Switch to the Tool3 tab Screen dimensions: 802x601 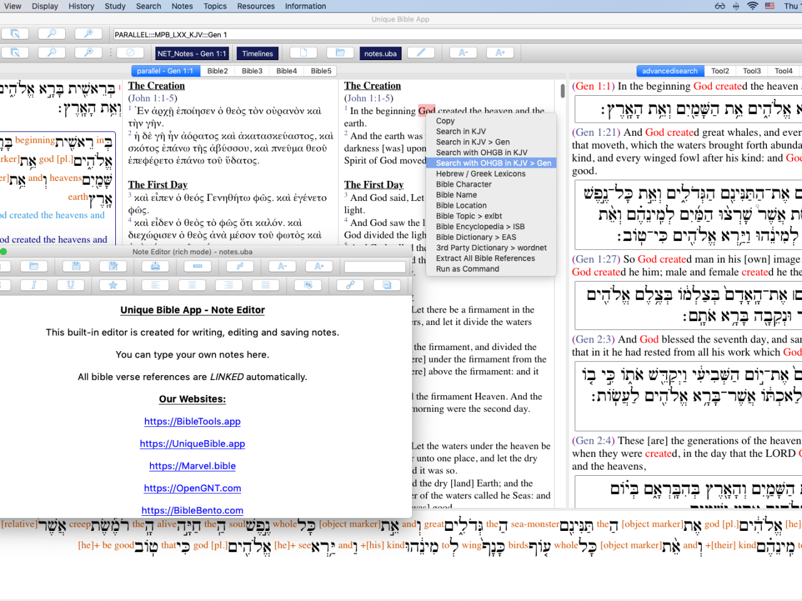pyautogui.click(x=752, y=71)
